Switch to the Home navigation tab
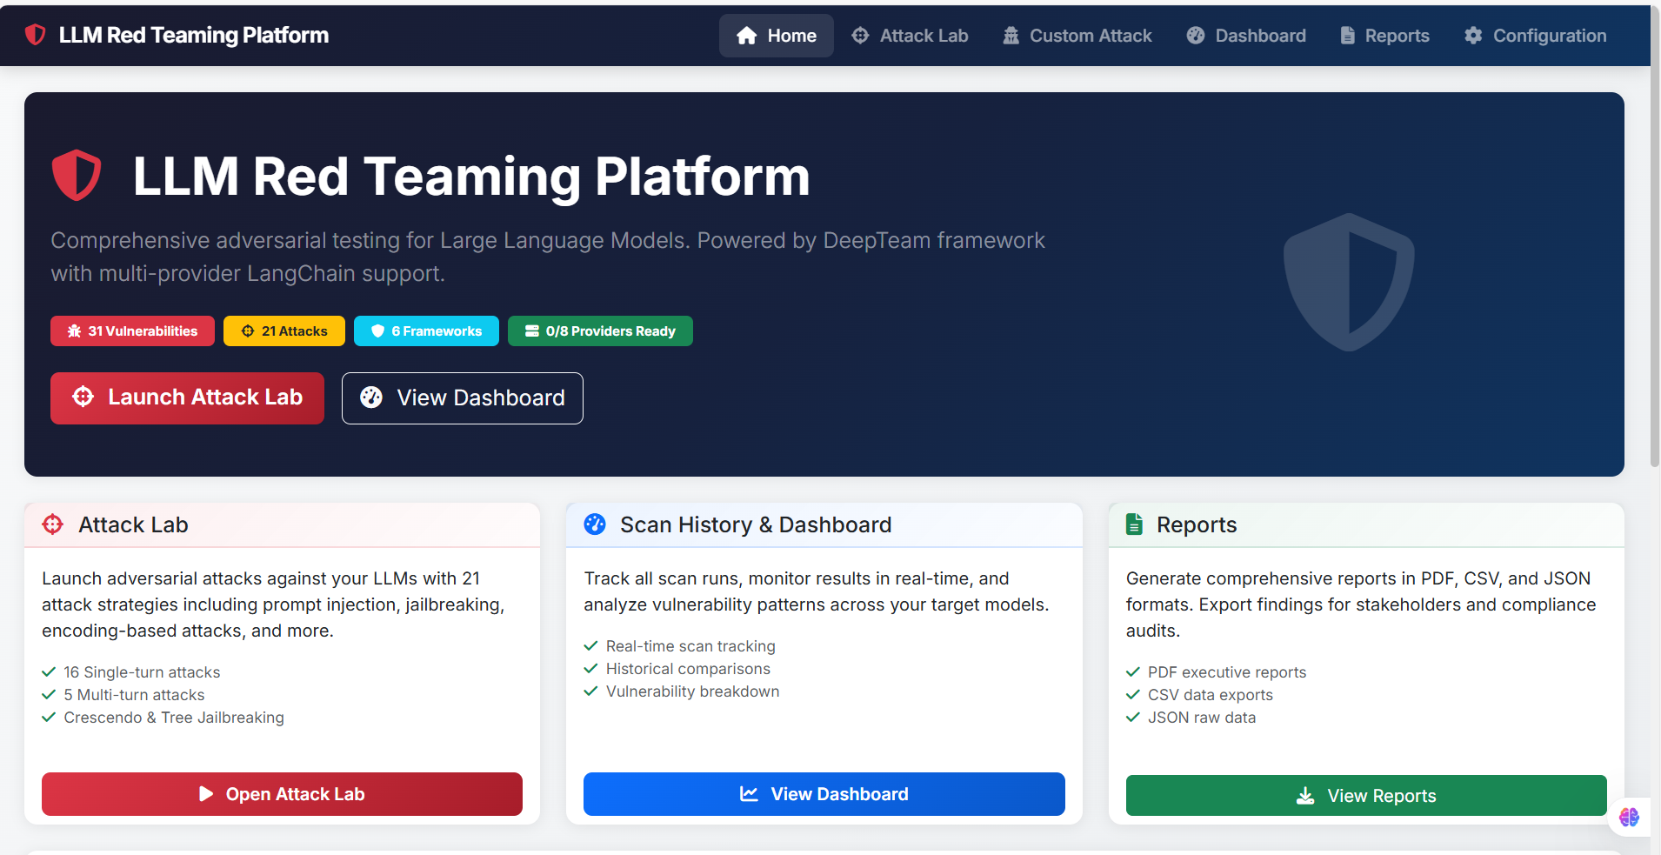 [776, 36]
